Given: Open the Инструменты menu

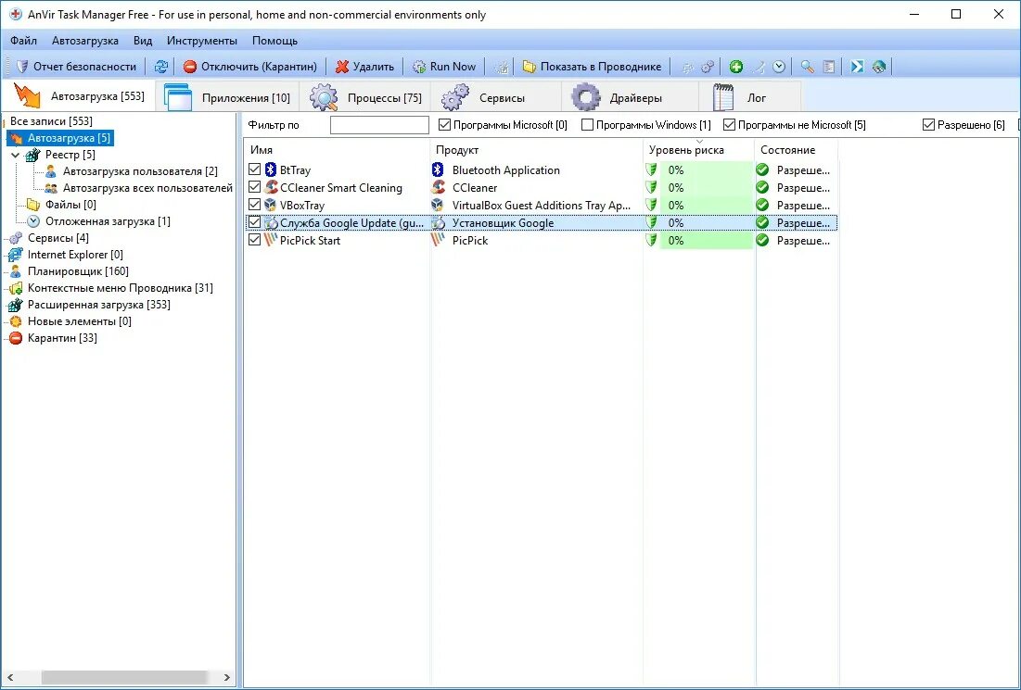Looking at the screenshot, I should point(202,40).
